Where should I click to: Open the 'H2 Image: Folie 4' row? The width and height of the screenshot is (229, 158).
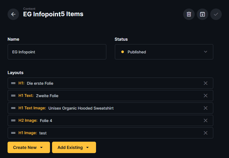pyautogui.click(x=46, y=120)
